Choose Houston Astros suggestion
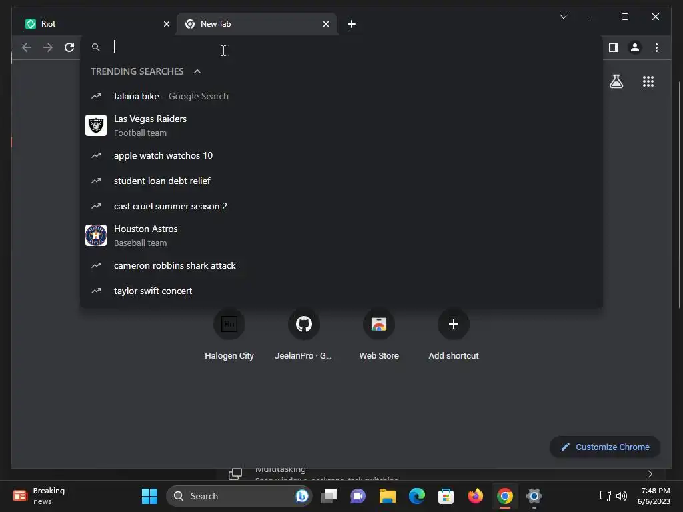This screenshot has height=512, width=683. coord(341,235)
